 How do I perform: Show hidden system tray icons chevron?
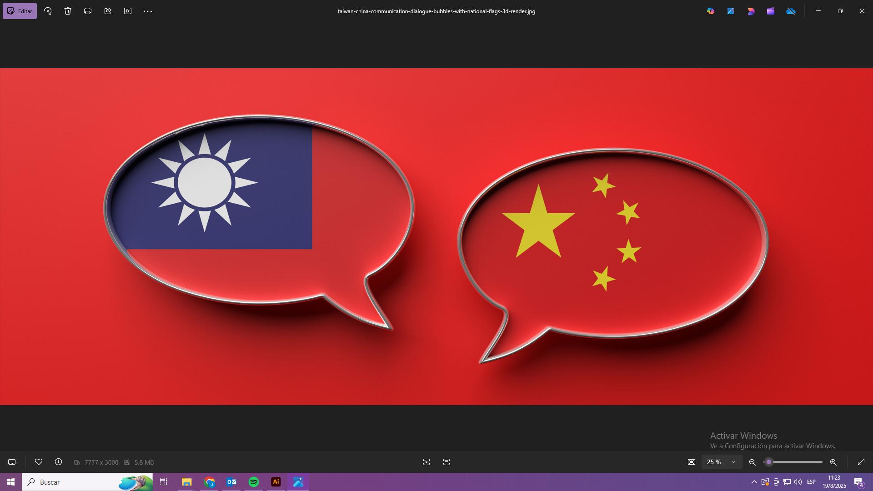coord(754,482)
